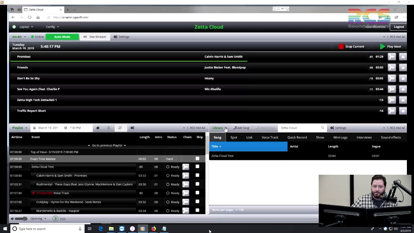Tick Skip checkbox for Voice Track row
This screenshot has height=233, width=414.
click(x=197, y=193)
